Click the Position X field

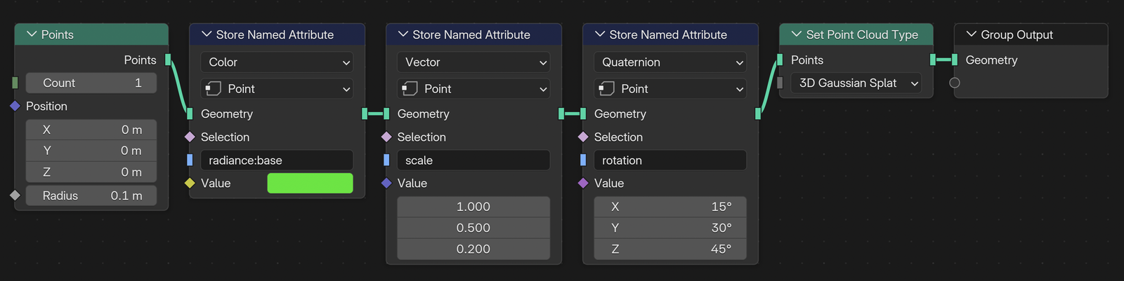[x=91, y=130]
